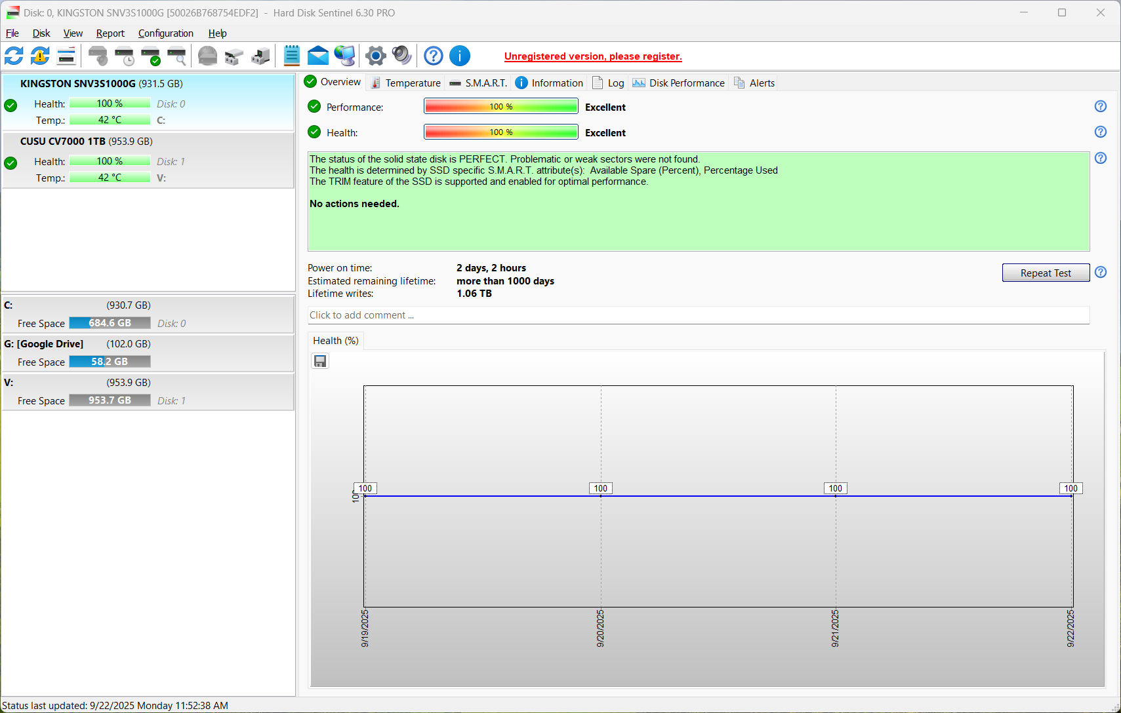Click the comment field to add comment
This screenshot has width=1121, height=713.
click(698, 315)
